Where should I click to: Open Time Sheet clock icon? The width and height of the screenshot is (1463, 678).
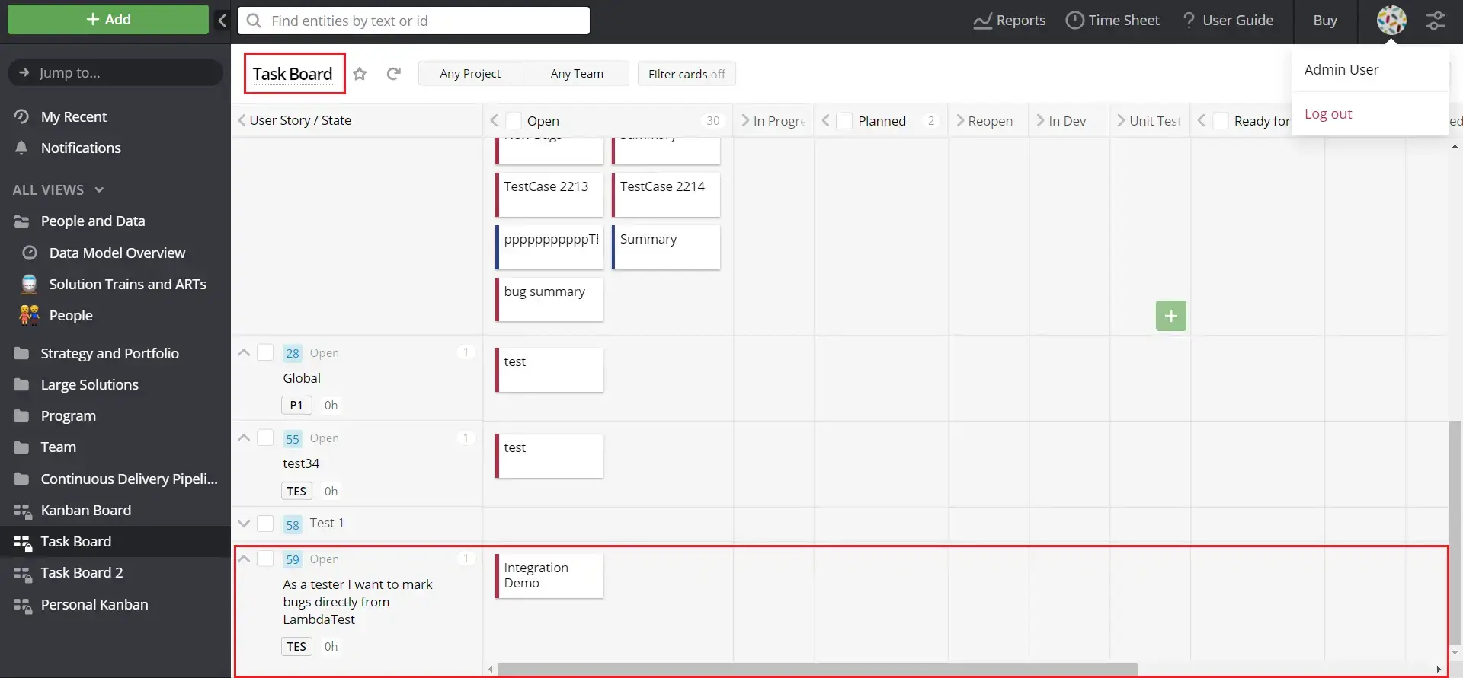click(x=1074, y=21)
